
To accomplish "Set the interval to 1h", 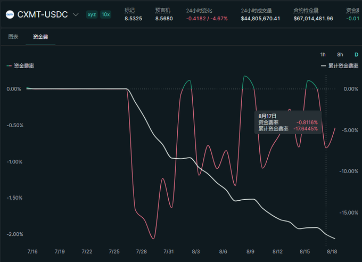I will (x=323, y=55).
